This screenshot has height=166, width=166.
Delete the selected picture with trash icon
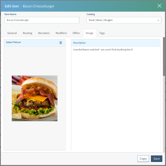pos(61,42)
